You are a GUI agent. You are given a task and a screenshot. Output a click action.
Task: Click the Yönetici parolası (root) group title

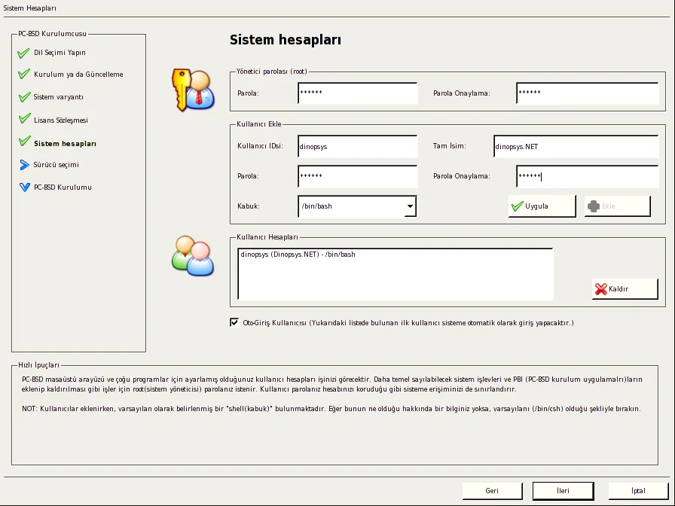click(272, 72)
